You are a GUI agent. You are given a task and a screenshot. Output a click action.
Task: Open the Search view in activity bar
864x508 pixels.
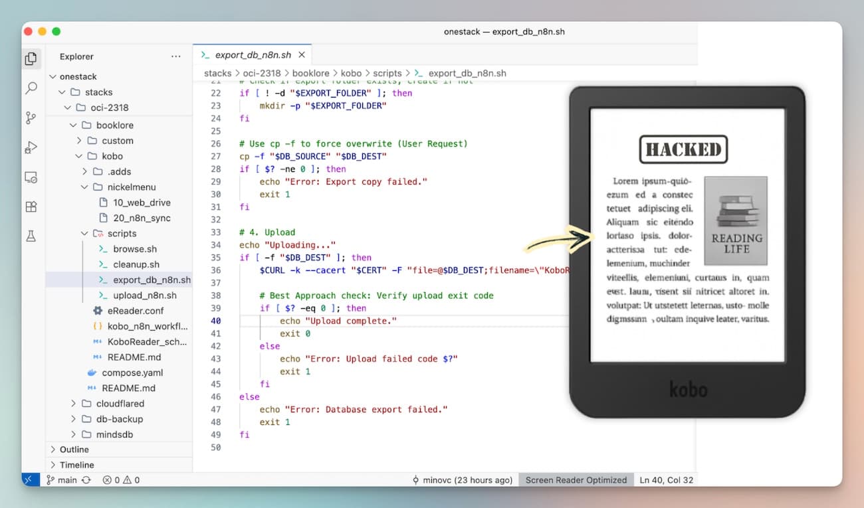pyautogui.click(x=31, y=88)
